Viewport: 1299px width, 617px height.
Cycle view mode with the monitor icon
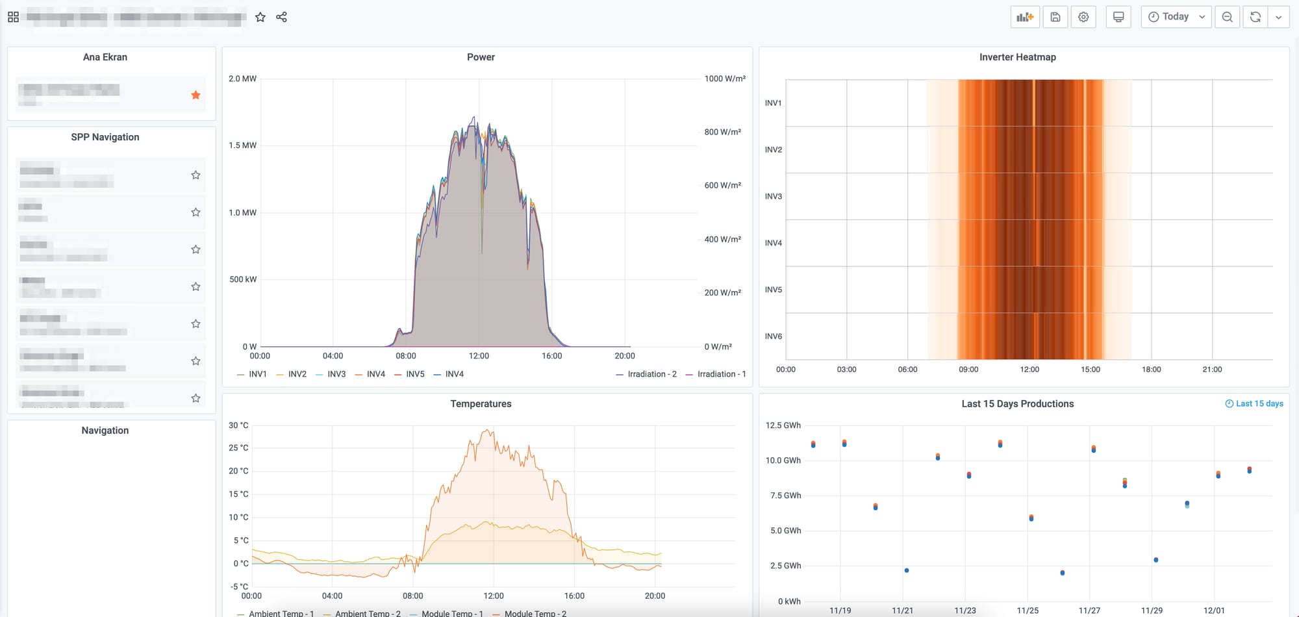pos(1118,17)
